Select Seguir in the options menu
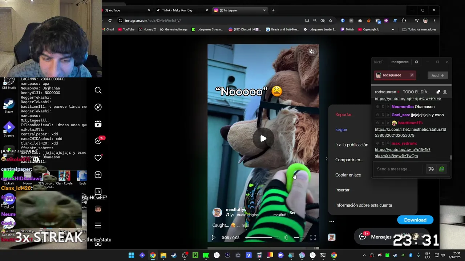 coord(341,129)
